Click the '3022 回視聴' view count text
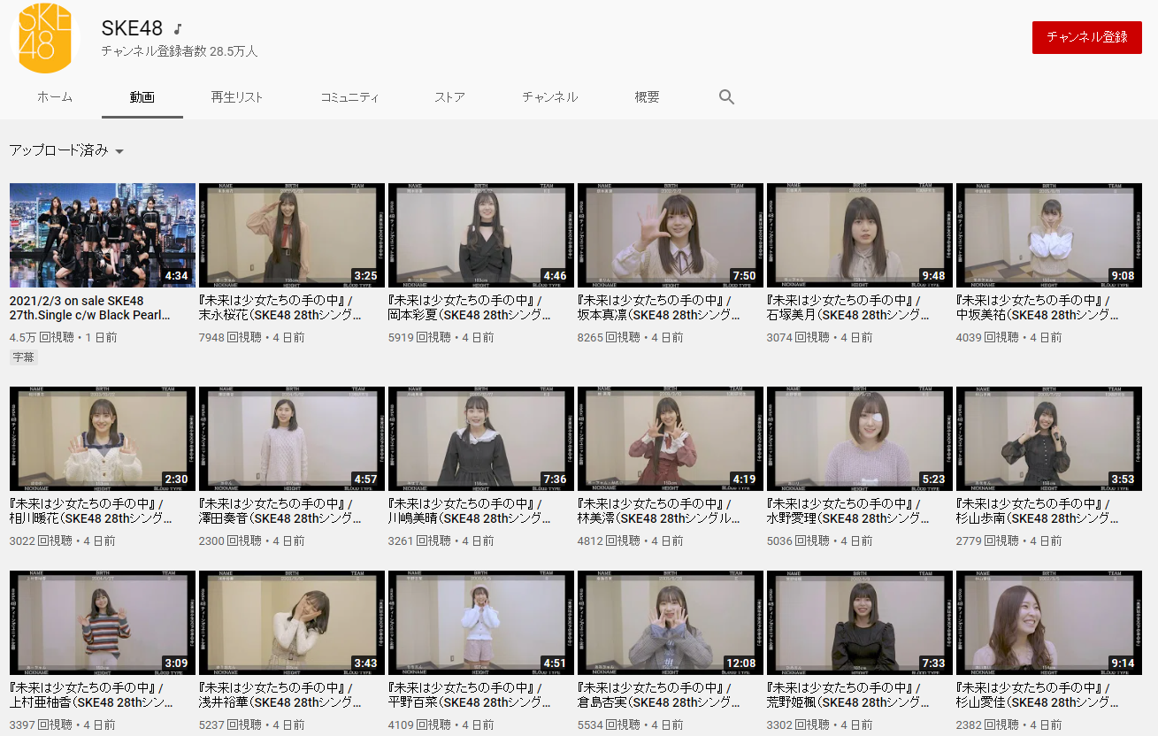 click(x=41, y=541)
